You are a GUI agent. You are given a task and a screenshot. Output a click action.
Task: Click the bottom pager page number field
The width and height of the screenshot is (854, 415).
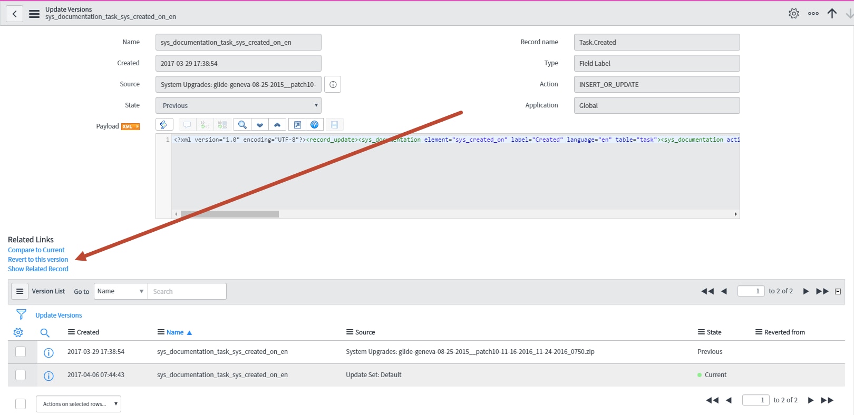coord(756,400)
